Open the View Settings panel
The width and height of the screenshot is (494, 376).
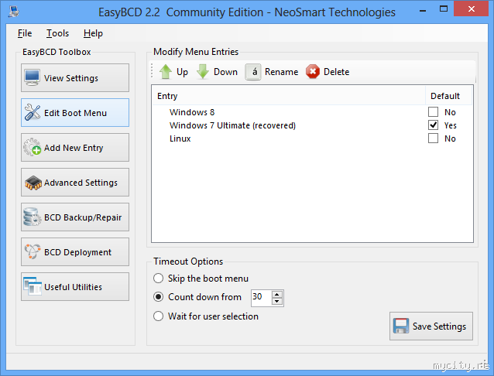75,78
